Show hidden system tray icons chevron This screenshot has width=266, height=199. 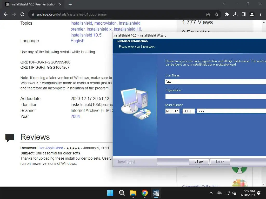click(211, 193)
